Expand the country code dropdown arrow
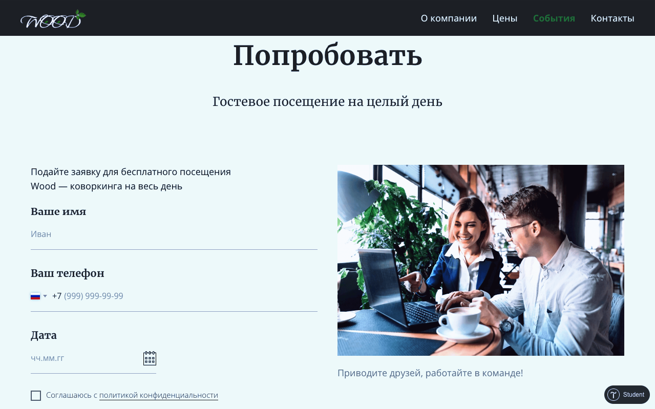This screenshot has height=409, width=655. [x=45, y=296]
